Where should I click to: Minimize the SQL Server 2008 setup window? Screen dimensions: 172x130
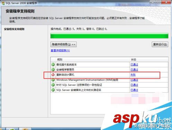(x=153, y=2)
